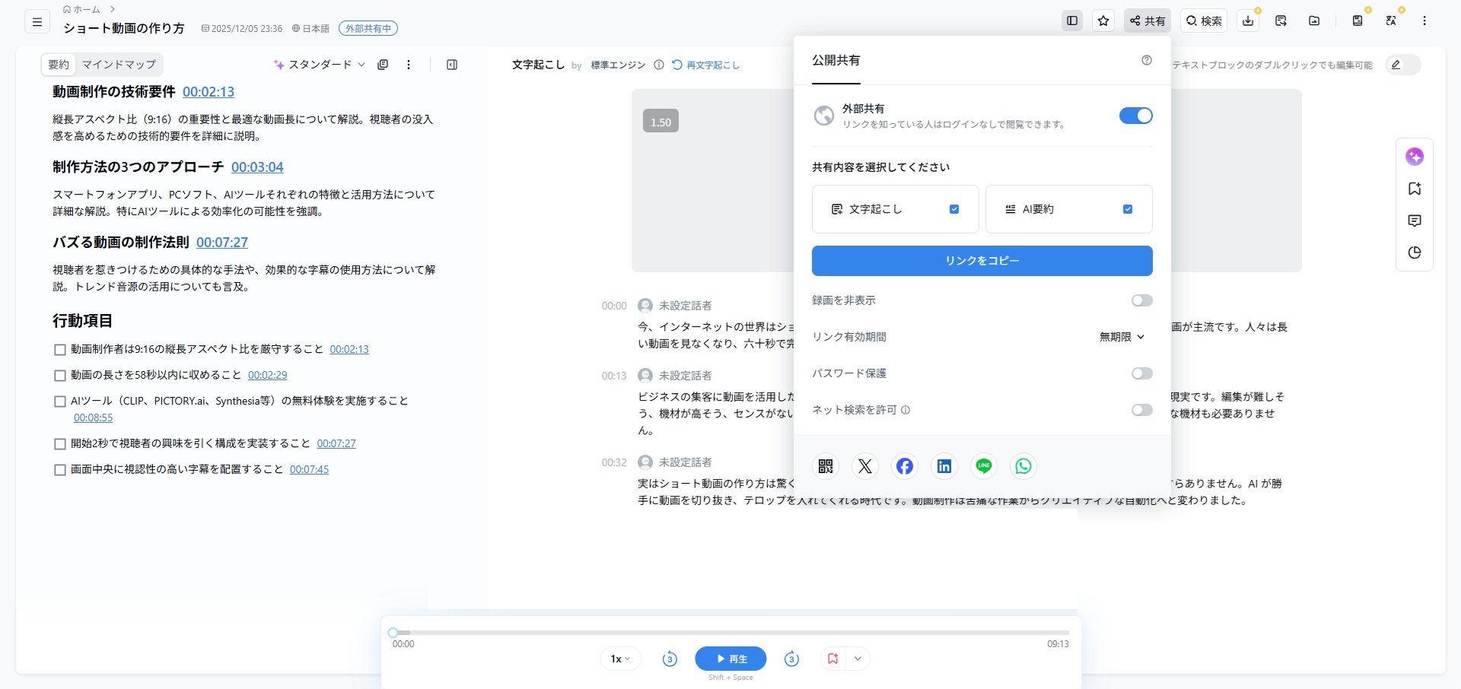
Task: Expand the スタンダード template dropdown
Action: tap(320, 65)
